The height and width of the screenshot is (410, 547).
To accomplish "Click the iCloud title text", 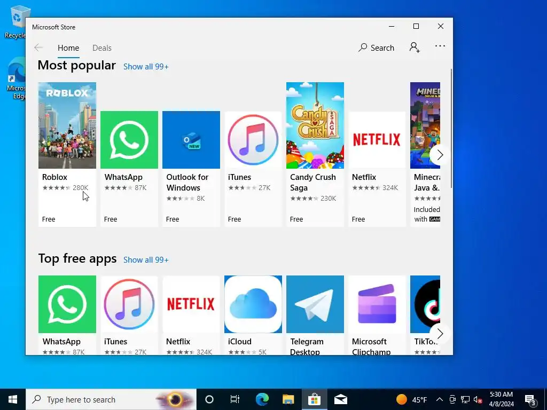I will click(x=240, y=342).
